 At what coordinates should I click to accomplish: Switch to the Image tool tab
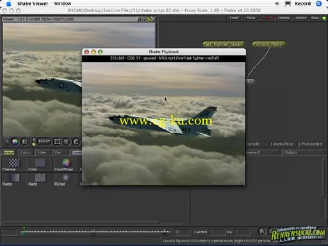point(9,152)
